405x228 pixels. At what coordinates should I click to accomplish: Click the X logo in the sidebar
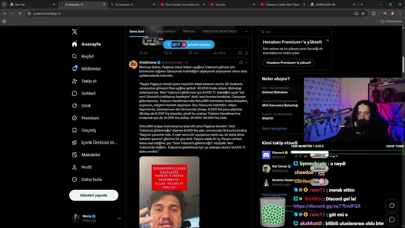[74, 32]
